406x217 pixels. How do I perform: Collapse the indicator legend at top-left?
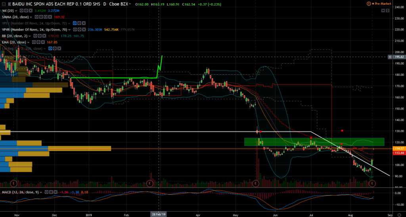(3, 4)
